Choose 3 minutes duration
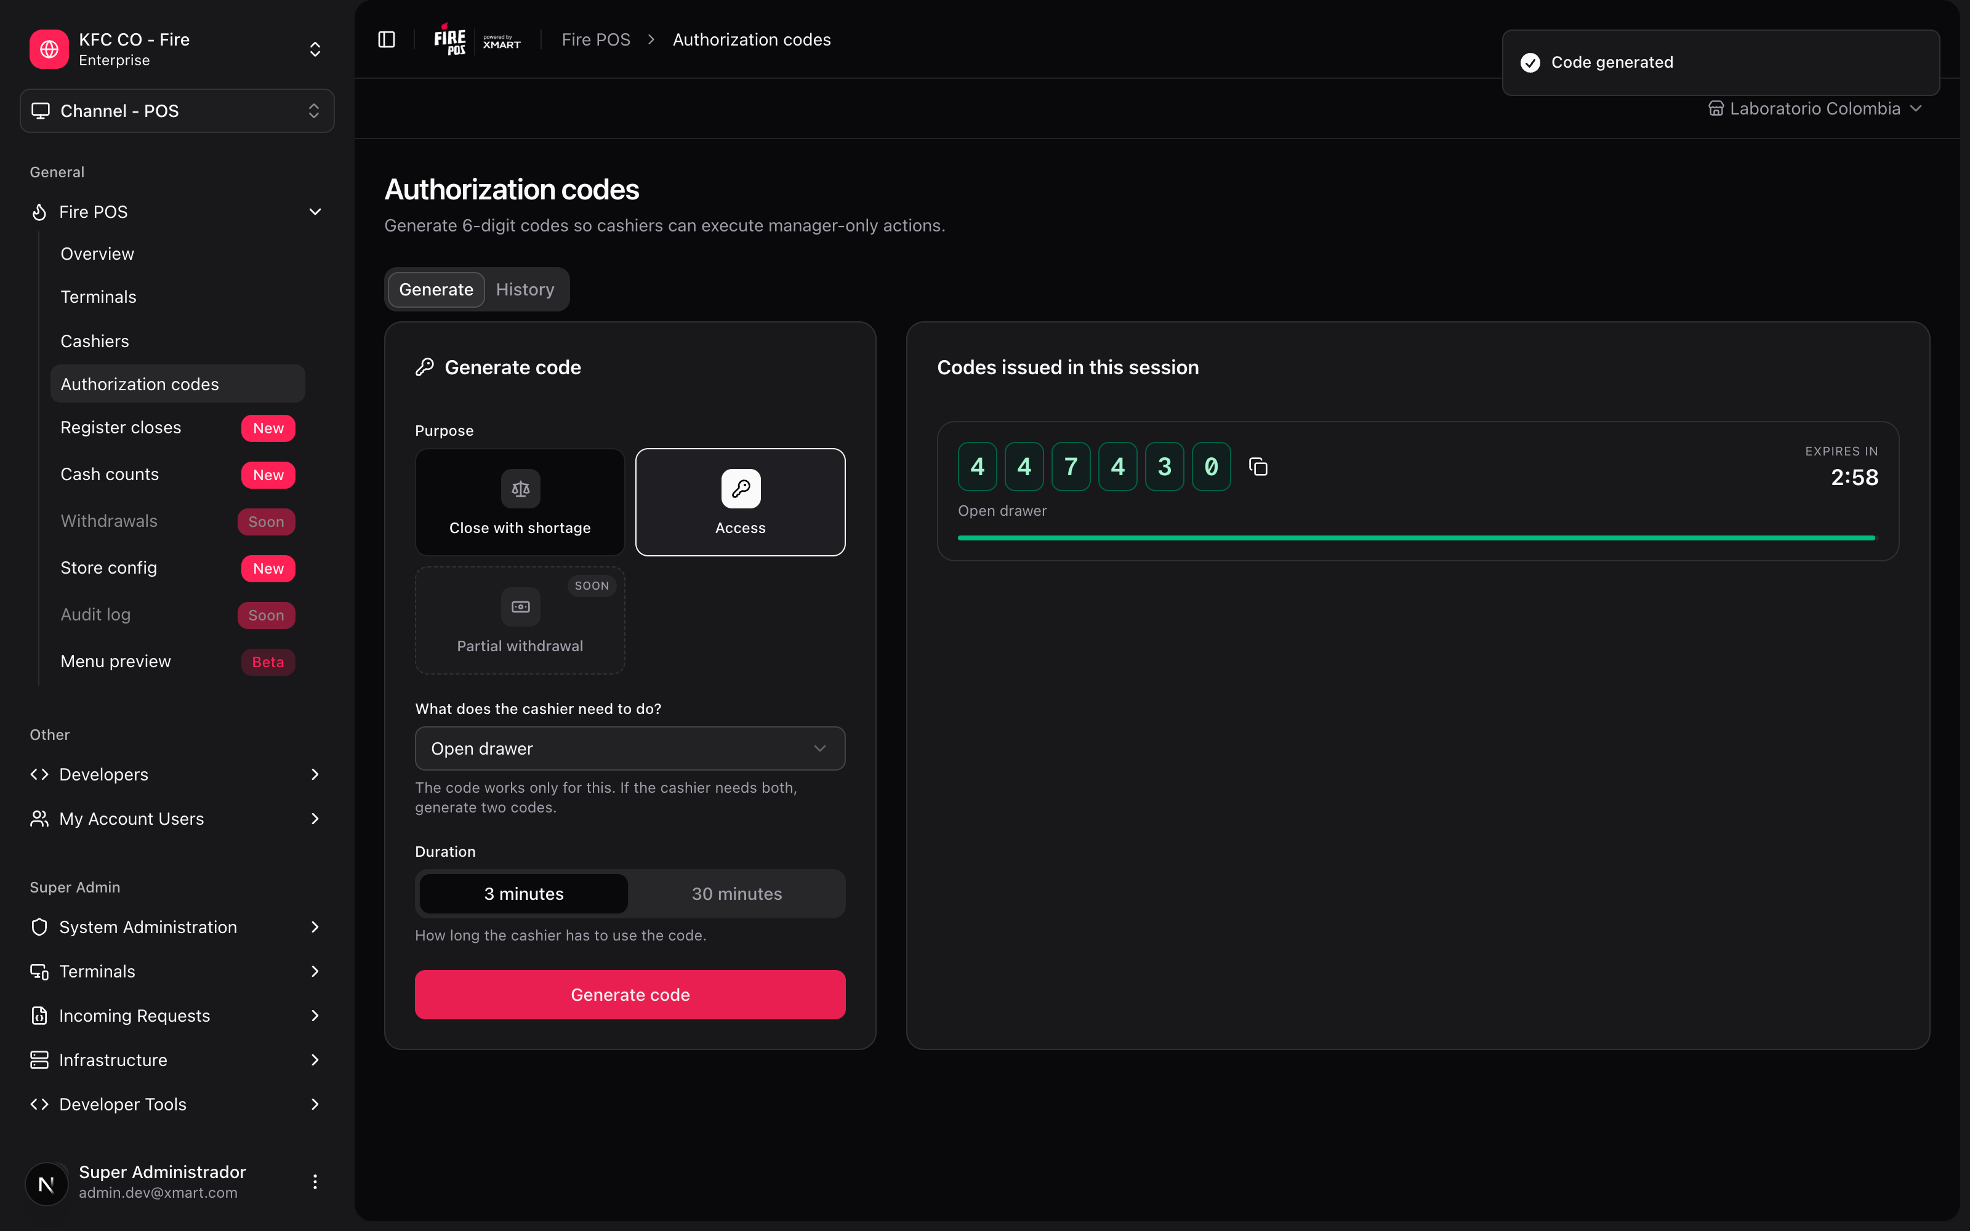This screenshot has width=1970, height=1231. [x=523, y=894]
